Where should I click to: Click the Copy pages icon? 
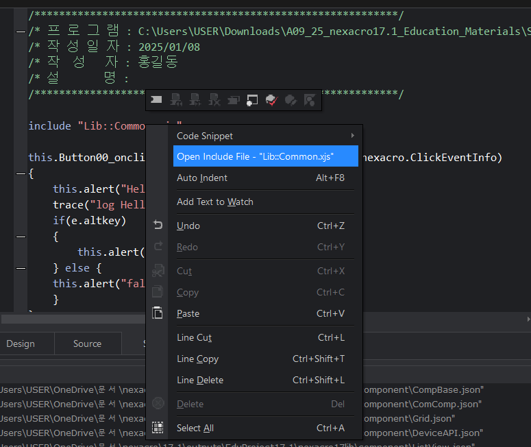coord(158,291)
